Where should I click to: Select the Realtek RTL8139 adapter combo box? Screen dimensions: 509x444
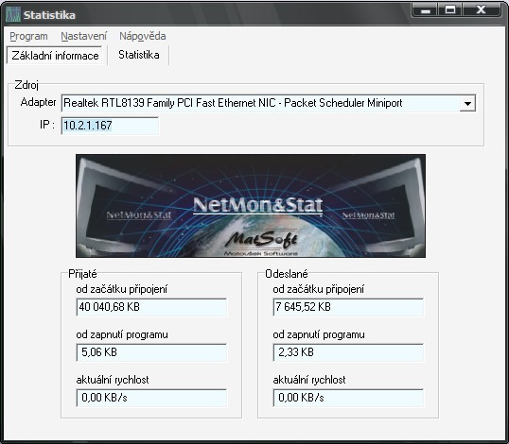point(268,103)
